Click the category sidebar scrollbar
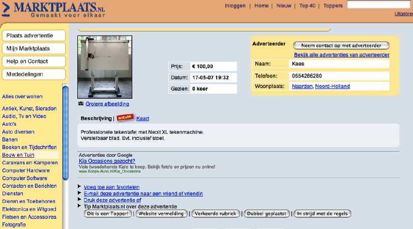The height and width of the screenshot is (229, 413). 65,132
